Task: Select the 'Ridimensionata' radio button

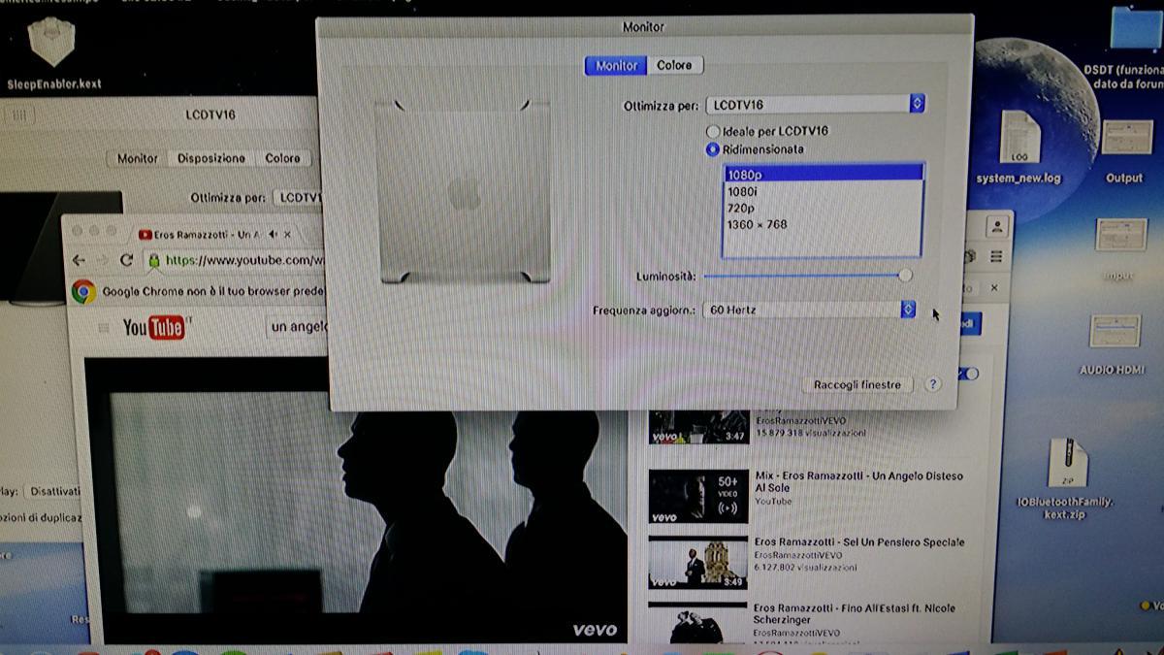Action: coord(713,149)
